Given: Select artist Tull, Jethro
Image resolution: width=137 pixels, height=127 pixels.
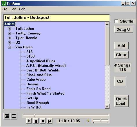Looking at the screenshot, I should coord(25,29).
